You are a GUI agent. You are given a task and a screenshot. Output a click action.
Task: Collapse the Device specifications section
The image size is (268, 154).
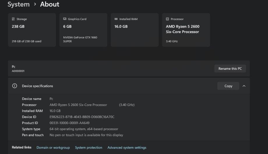(244, 86)
